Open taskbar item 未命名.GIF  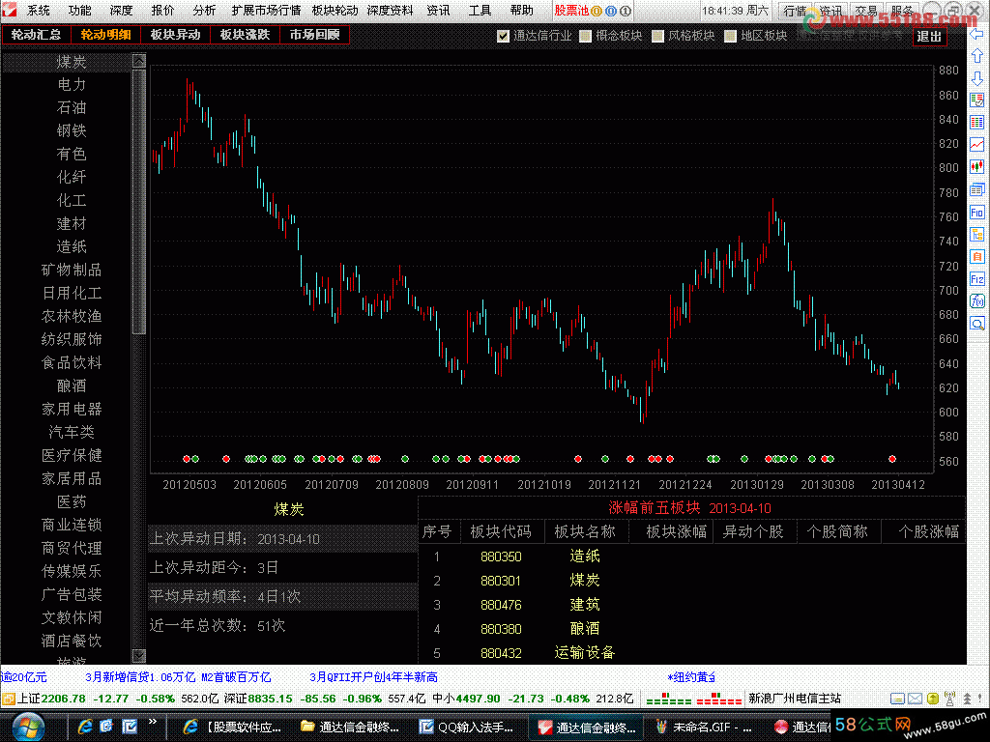[x=704, y=727]
